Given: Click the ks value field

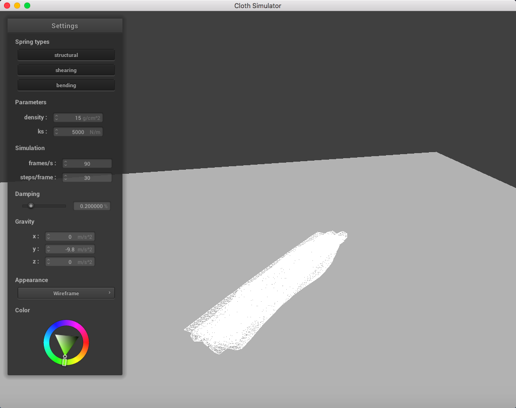Looking at the screenshot, I should (x=78, y=132).
